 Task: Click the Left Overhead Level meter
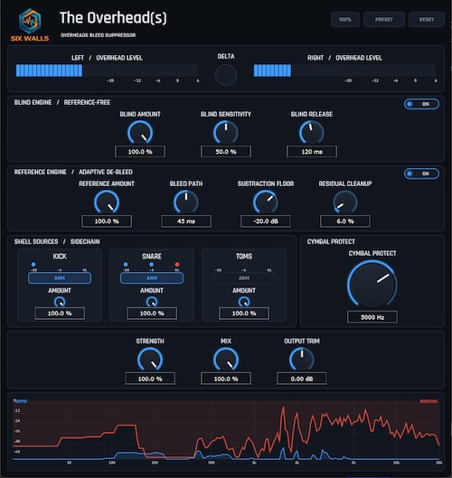pyautogui.click(x=107, y=70)
